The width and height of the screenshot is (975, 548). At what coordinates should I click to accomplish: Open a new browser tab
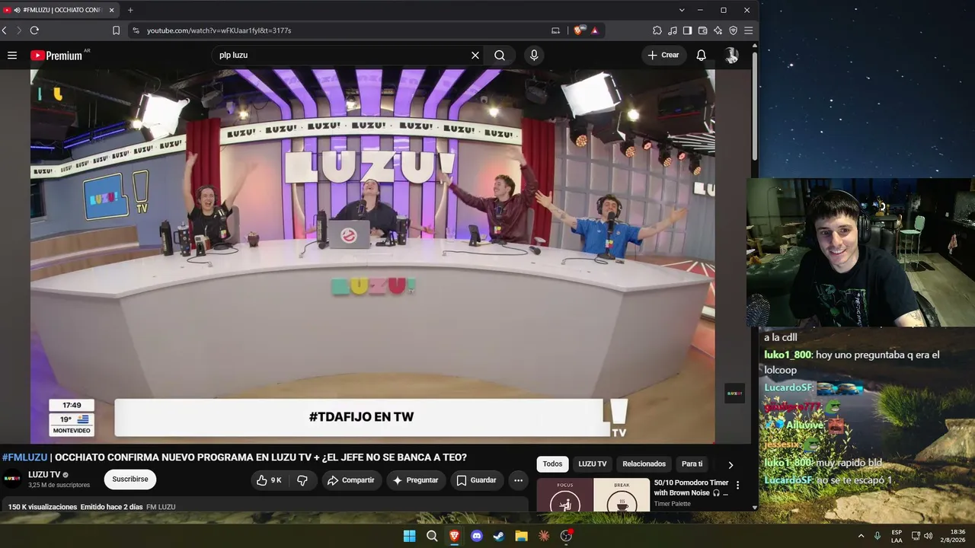(130, 10)
